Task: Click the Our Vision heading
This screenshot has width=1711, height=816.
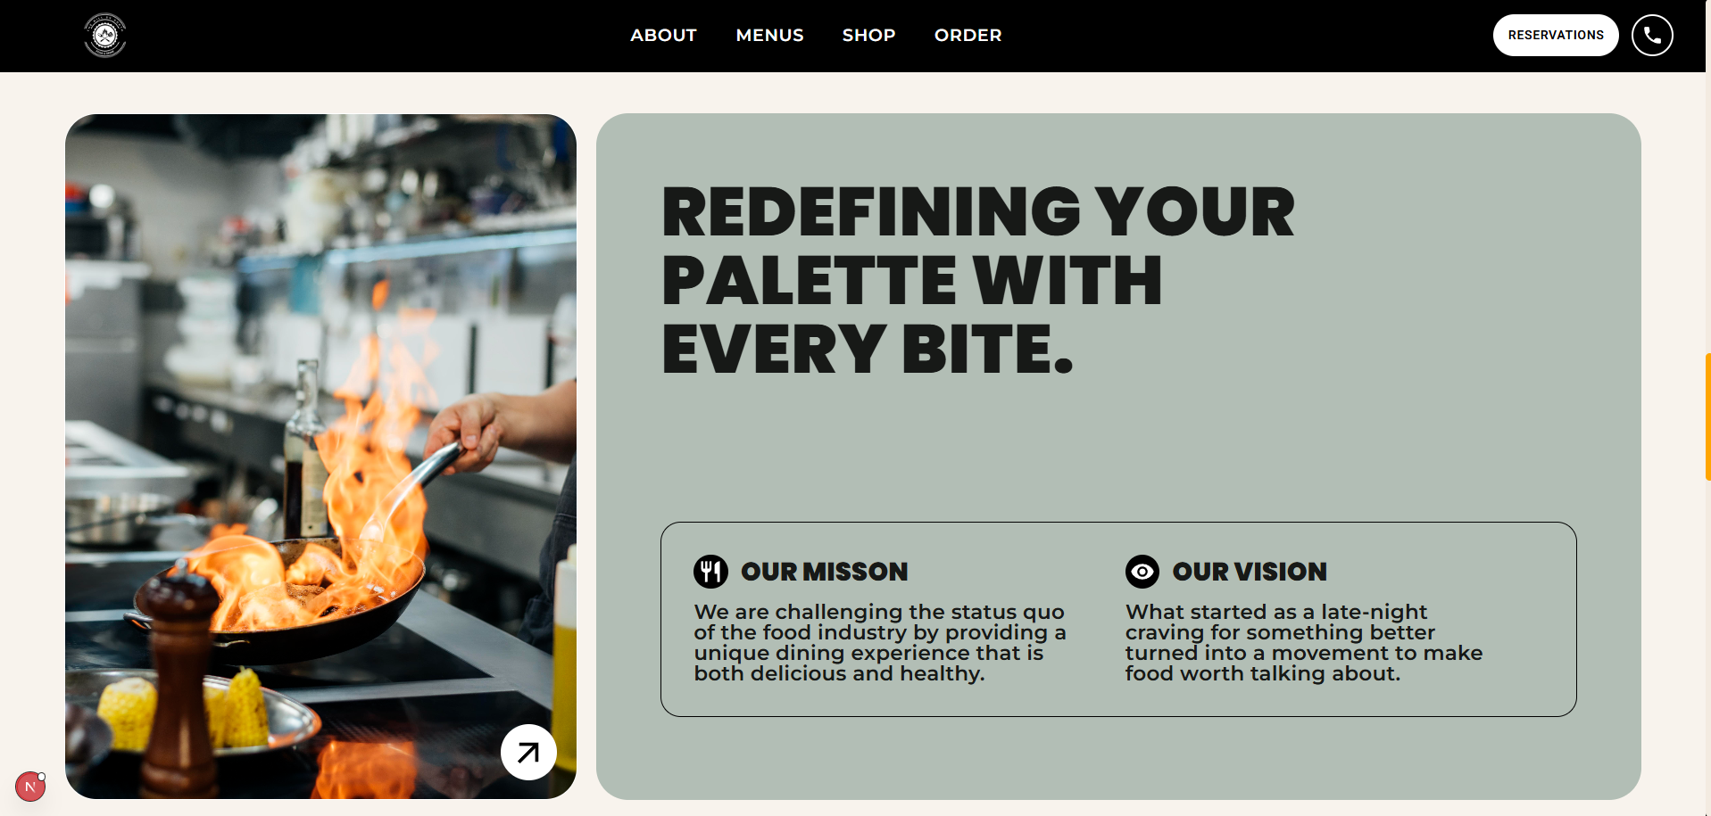Action: coord(1249,572)
